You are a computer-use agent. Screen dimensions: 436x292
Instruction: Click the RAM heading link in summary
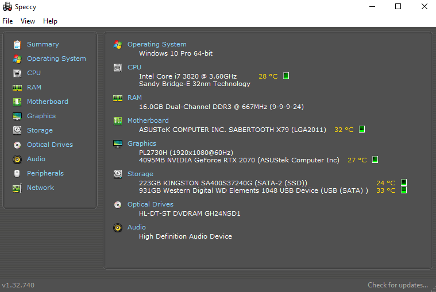(134, 98)
